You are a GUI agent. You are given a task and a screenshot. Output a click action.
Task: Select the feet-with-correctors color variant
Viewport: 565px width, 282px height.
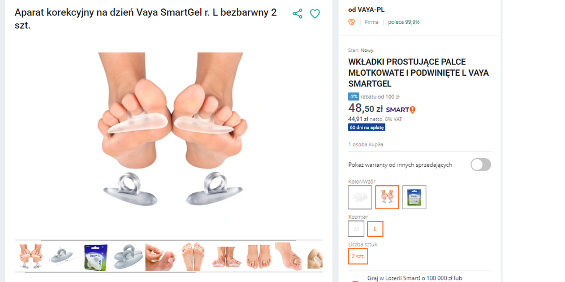click(x=387, y=197)
